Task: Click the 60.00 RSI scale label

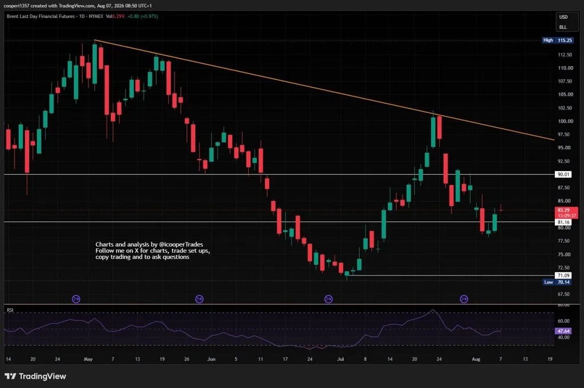Action: (563, 321)
